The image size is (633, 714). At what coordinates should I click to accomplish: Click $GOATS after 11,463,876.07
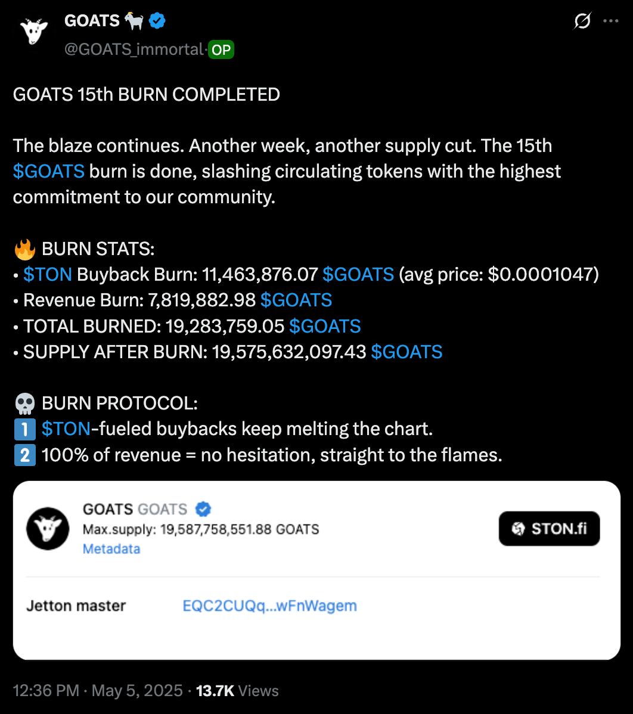pyautogui.click(x=358, y=274)
